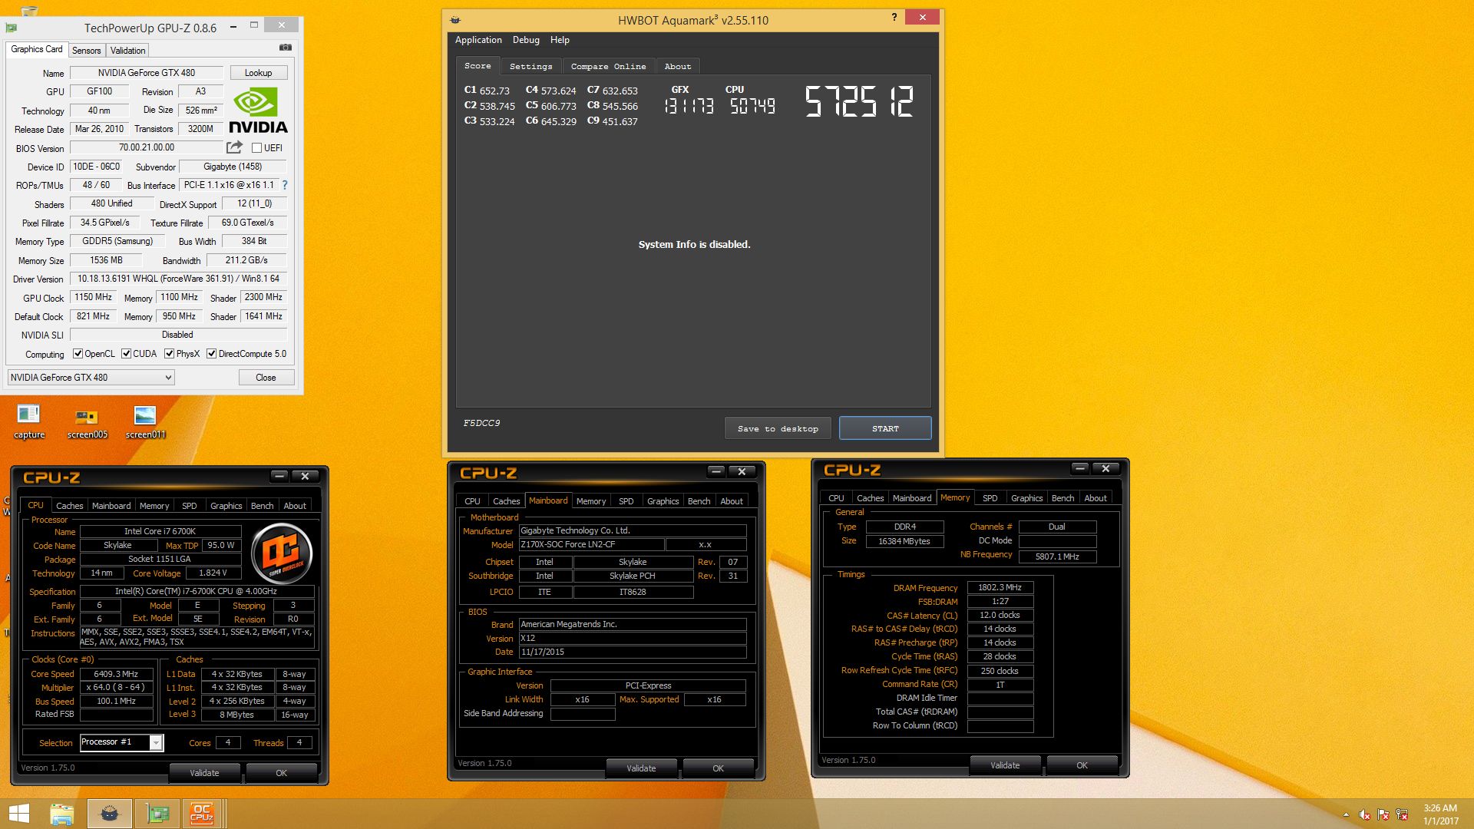Switch to Compare Online tab
Viewport: 1474px width, 829px height.
(x=608, y=66)
